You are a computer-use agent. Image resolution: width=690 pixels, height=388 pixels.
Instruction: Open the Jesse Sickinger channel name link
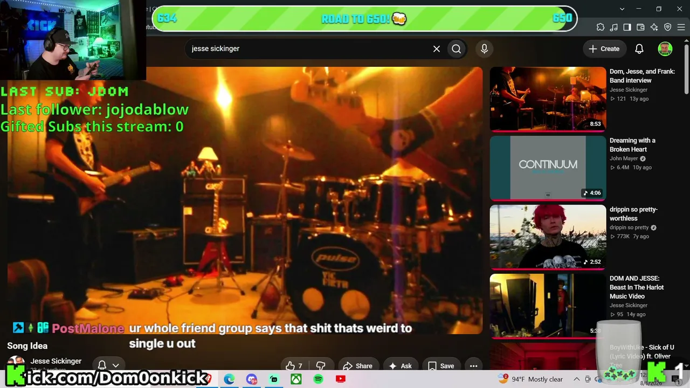click(x=56, y=361)
